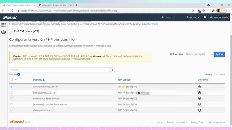Click domain metroid.vivirdeeso.com.ar text
The height and width of the screenshot is (130, 232).
coord(46,99)
